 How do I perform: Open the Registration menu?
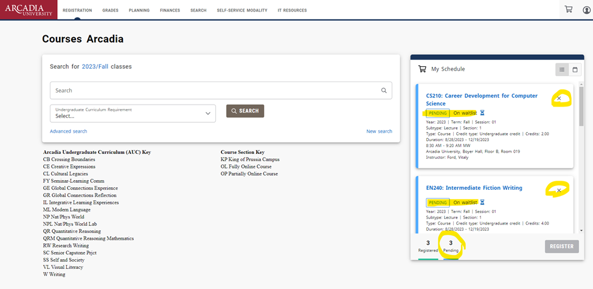(77, 10)
